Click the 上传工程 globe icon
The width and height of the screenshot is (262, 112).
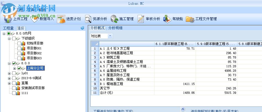pos(8,19)
